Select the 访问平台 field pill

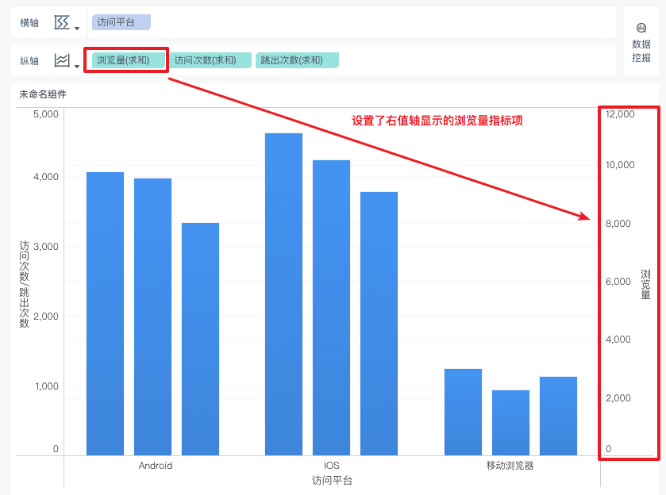pos(121,22)
